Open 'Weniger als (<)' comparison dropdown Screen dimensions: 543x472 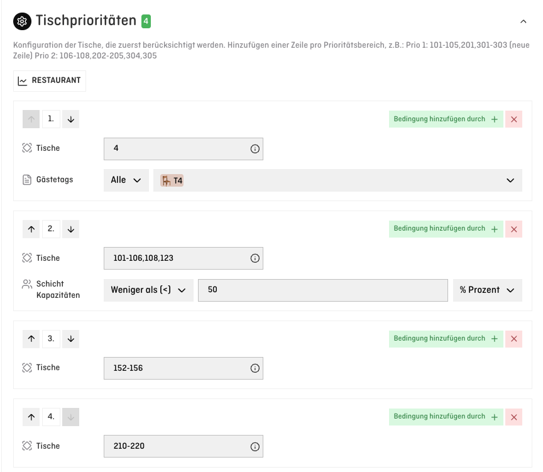(148, 290)
